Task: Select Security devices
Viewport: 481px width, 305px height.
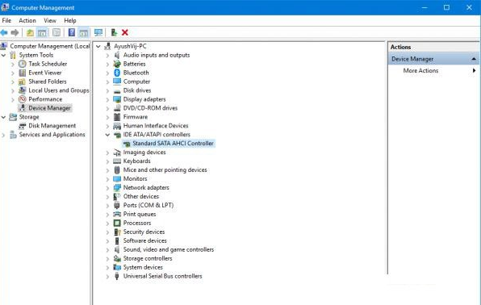Action: 144,232
